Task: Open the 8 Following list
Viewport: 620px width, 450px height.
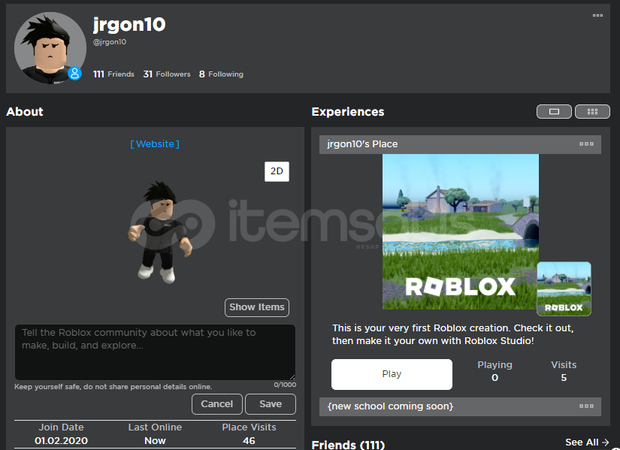Action: [221, 74]
